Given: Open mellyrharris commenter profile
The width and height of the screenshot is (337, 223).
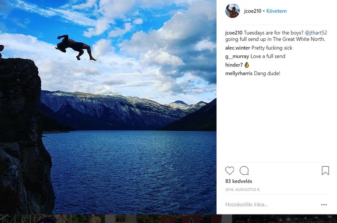Looking at the screenshot, I should (239, 73).
